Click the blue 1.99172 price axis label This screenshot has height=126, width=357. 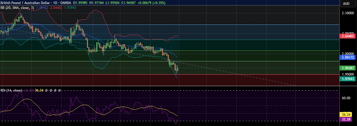pos(348,57)
